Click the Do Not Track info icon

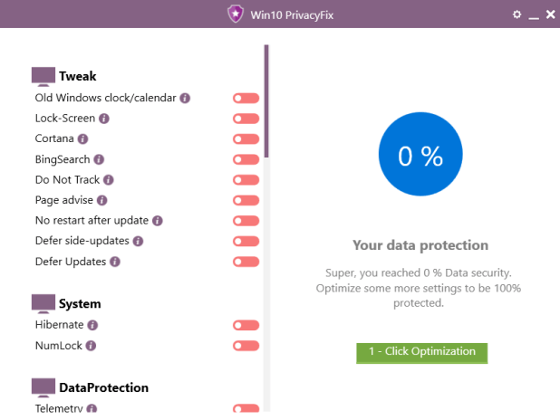[x=109, y=180]
